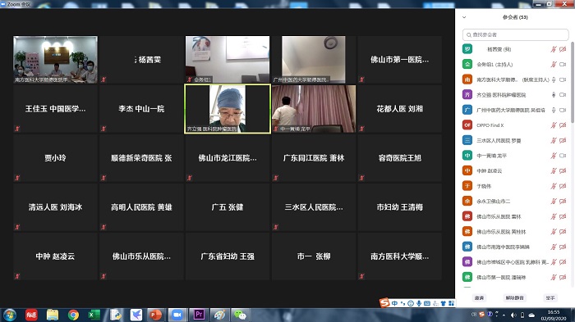This screenshot has width=575, height=322.
Task: Click muted mic icon for 中肿 赵凌云 row
Action: 554,171
